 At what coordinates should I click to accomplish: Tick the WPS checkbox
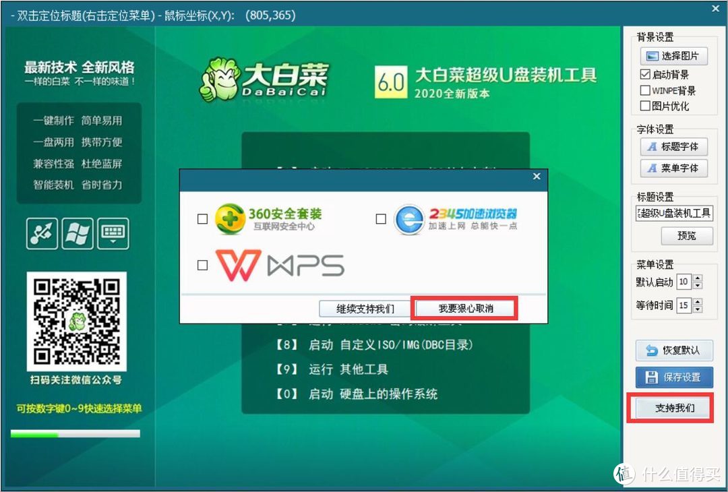202,265
